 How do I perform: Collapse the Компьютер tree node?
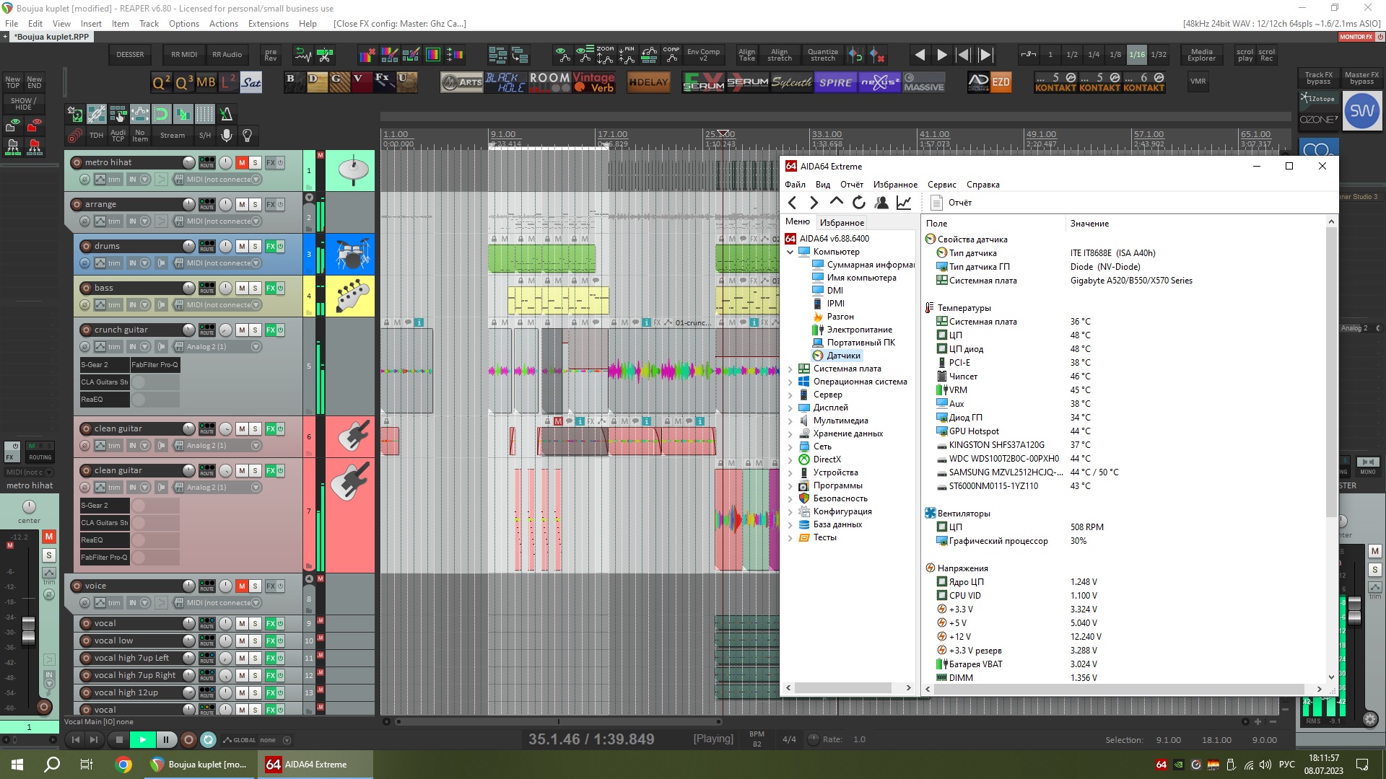point(790,252)
